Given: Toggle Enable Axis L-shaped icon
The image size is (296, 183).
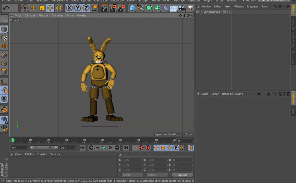Looking at the screenshot, I should point(4,82).
